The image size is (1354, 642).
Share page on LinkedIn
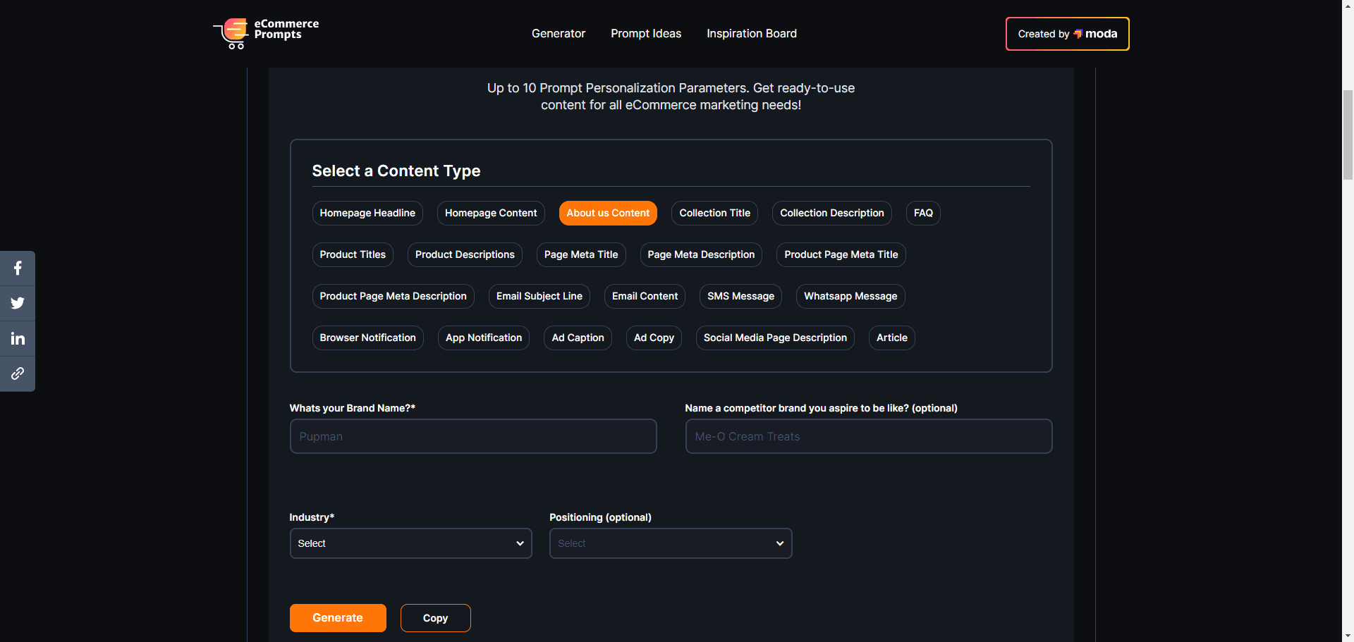coord(18,339)
